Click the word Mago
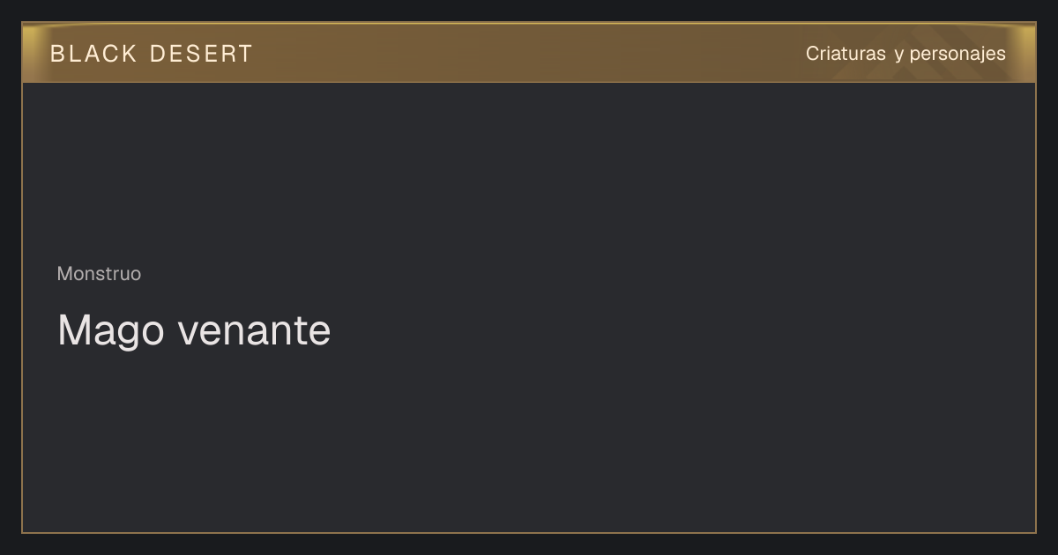The width and height of the screenshot is (1058, 555). [x=111, y=331]
